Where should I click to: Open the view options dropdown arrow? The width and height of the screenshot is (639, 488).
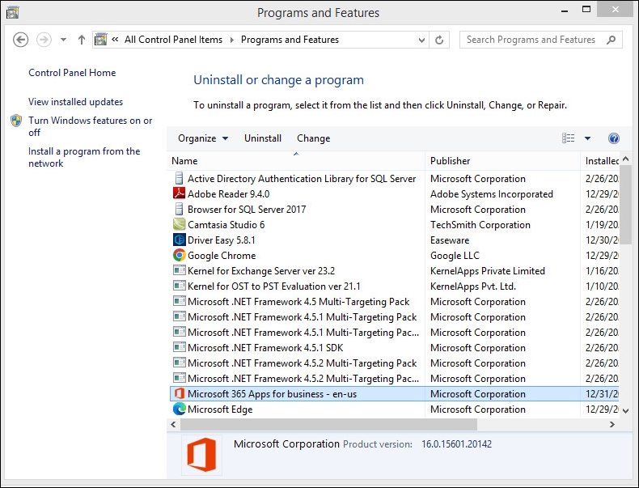click(587, 138)
